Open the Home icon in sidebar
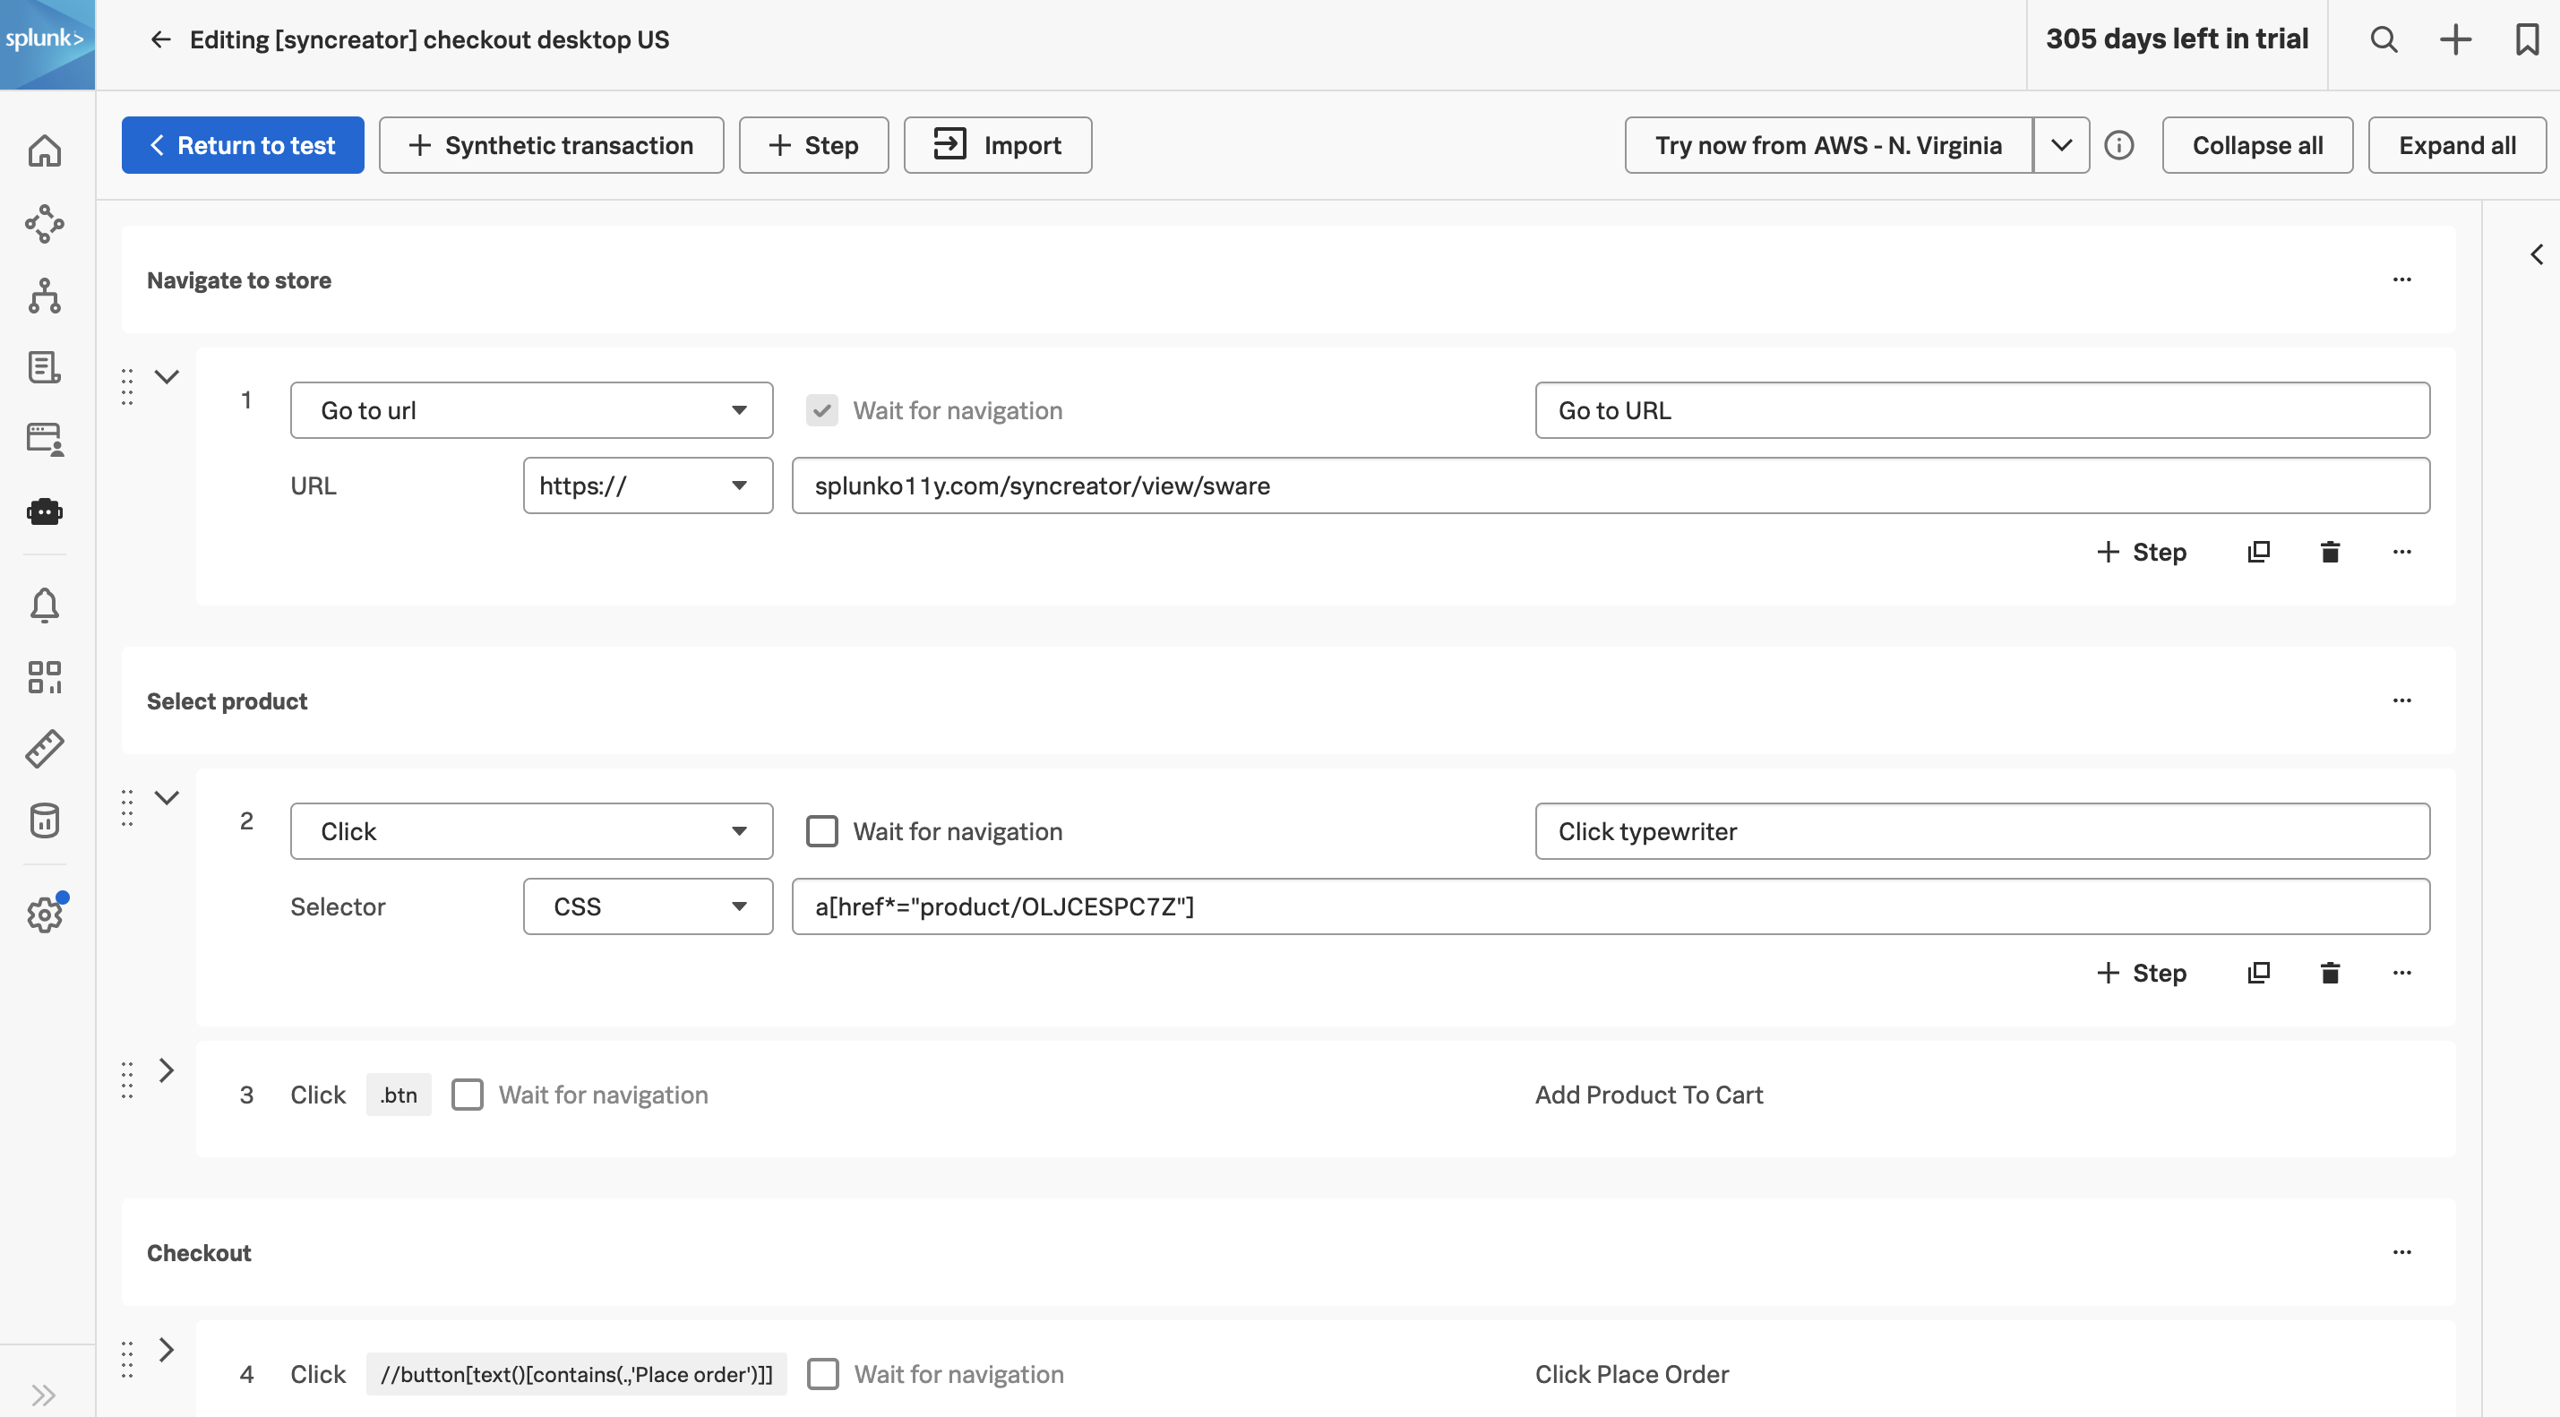2560x1417 pixels. pyautogui.click(x=45, y=151)
